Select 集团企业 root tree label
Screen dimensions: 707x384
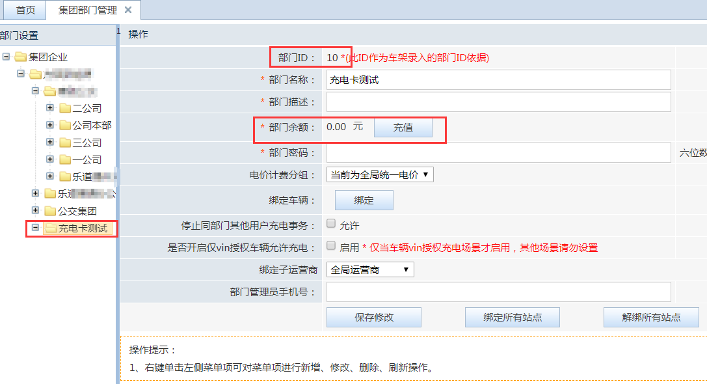(47, 57)
